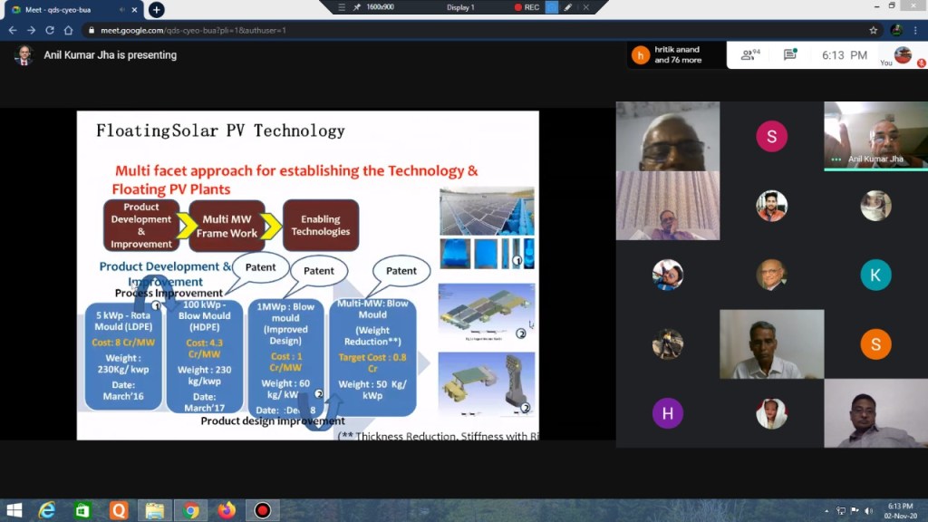Click the pencil annotate icon in recorder bar
The image size is (928, 522).
tap(568, 7)
